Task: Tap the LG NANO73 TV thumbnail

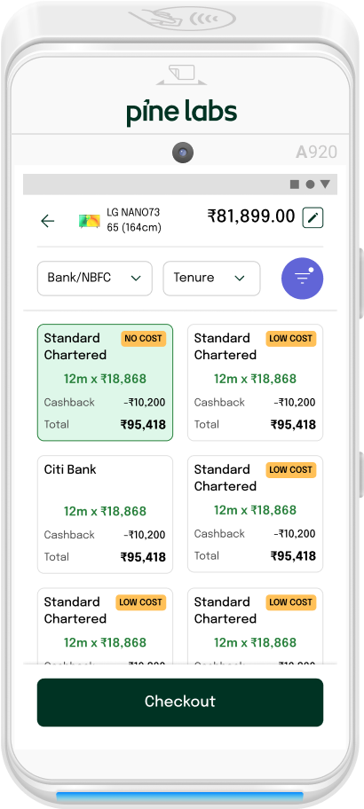Action: pos(90,221)
